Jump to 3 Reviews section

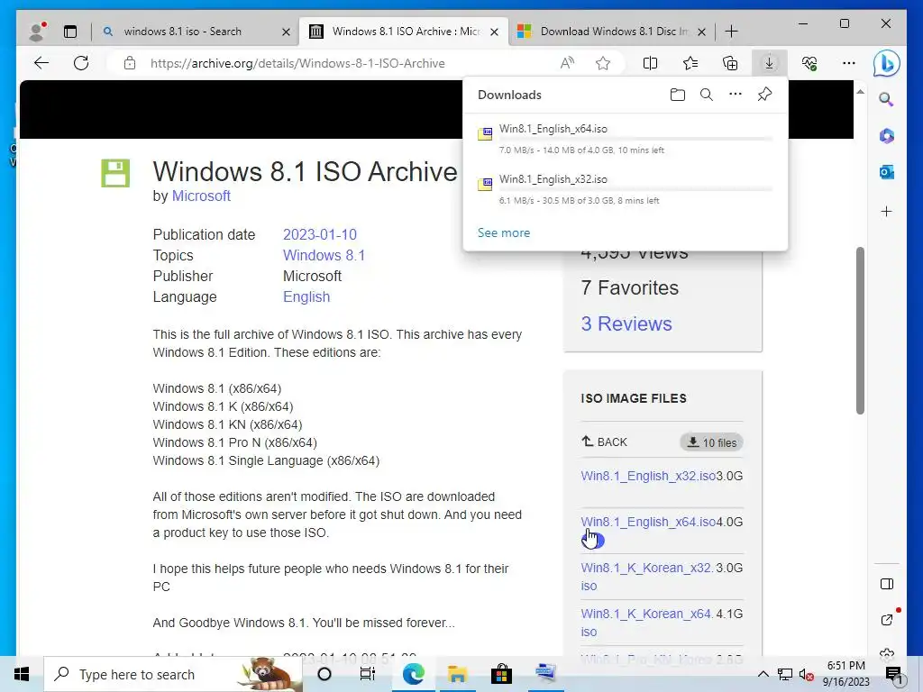click(626, 323)
